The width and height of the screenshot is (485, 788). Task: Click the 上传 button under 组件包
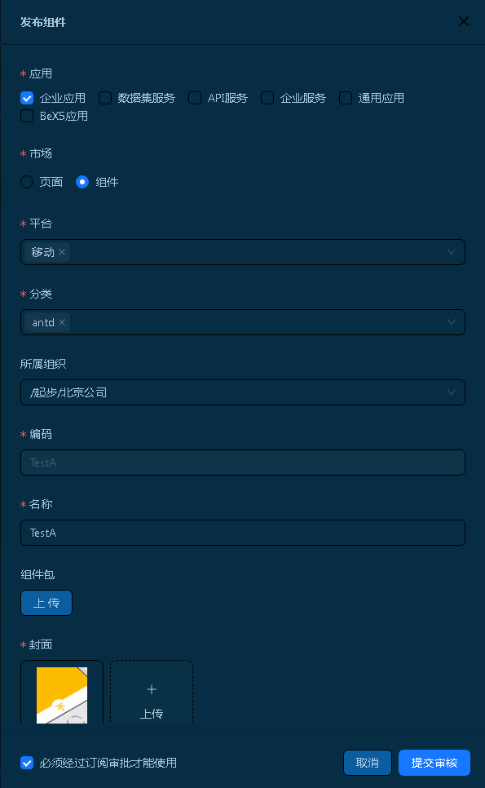[x=46, y=603]
